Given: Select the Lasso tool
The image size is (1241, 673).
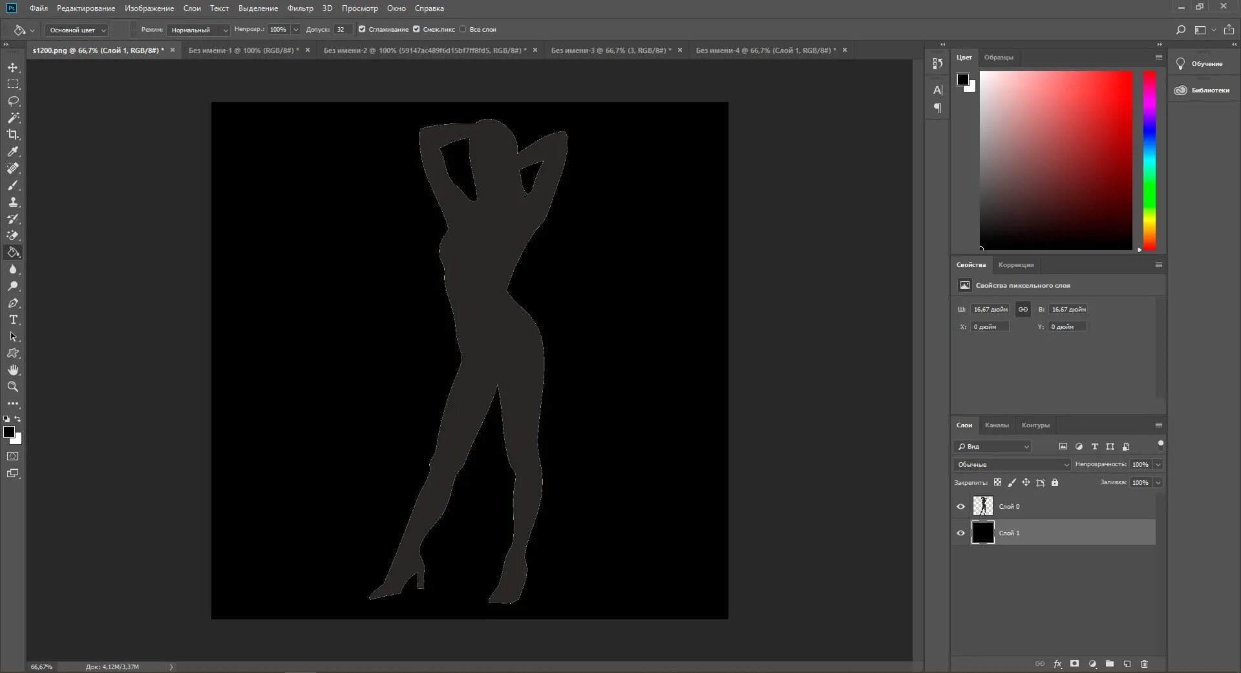Looking at the screenshot, I should pos(13,101).
